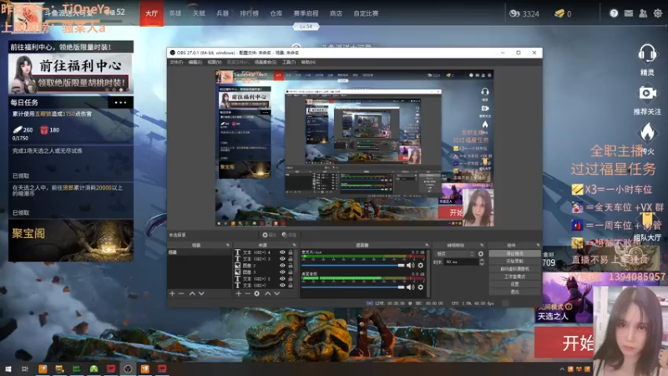Open game settings gear at top right

click(x=658, y=13)
